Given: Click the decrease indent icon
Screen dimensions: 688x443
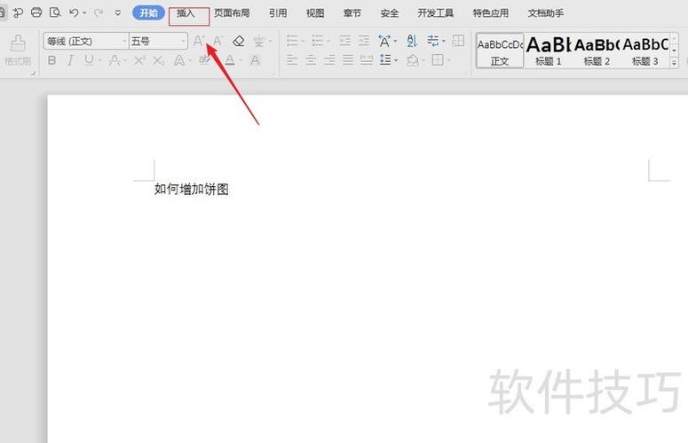Looking at the screenshot, I should 344,41.
